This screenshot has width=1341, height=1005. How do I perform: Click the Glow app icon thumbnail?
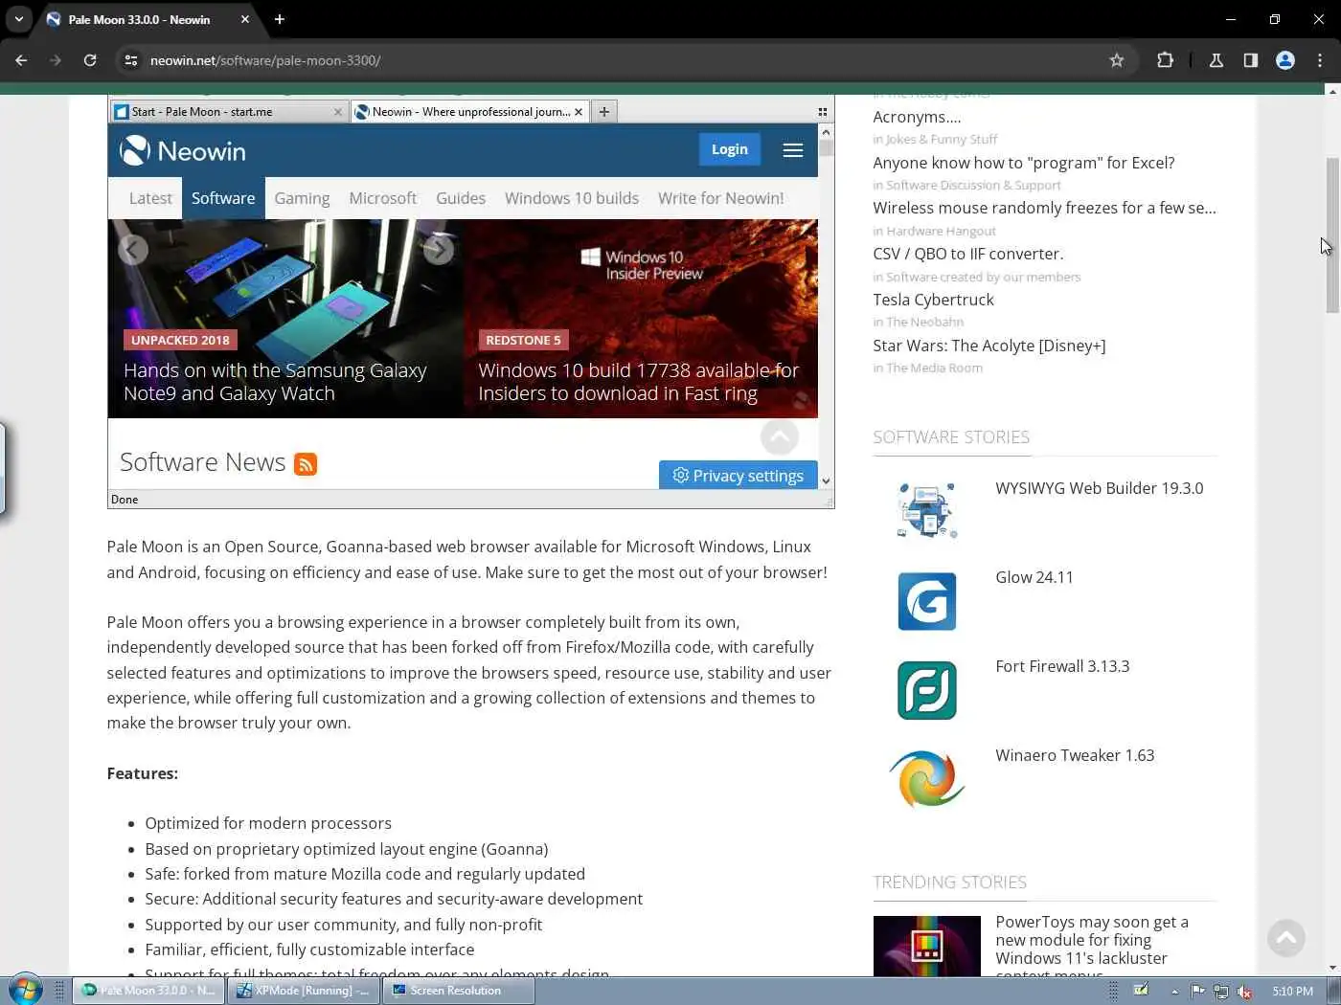coord(926,601)
